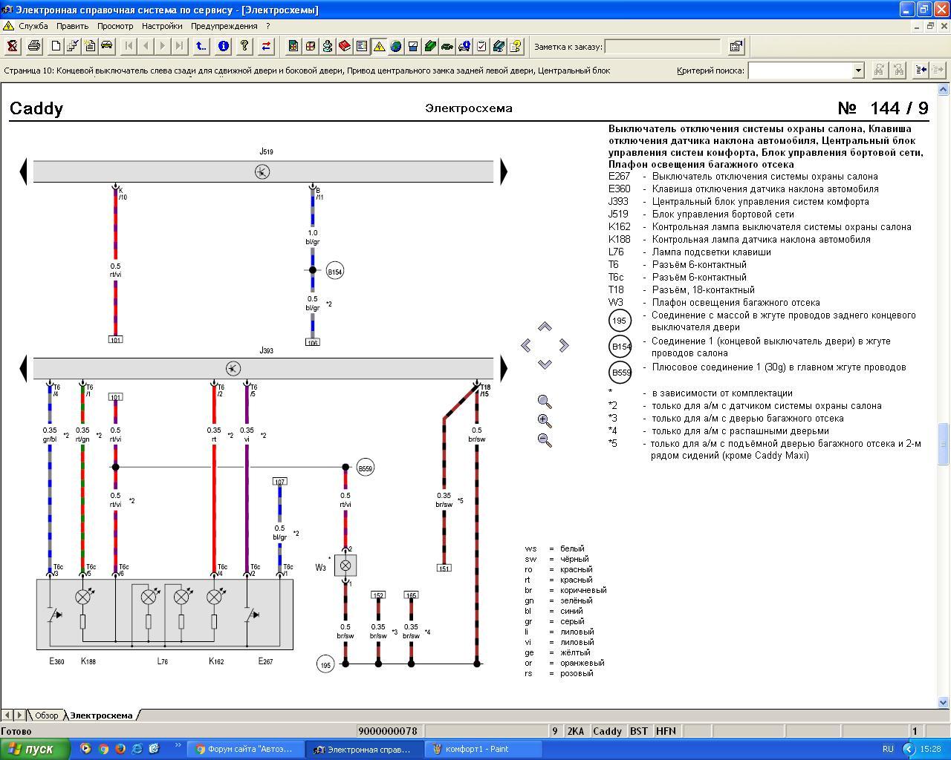
Task: Click the red-blue swap arrows icon
Action: [266, 46]
